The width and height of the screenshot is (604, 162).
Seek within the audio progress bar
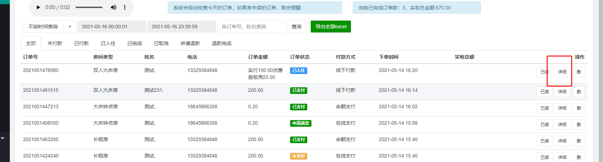click(89, 7)
